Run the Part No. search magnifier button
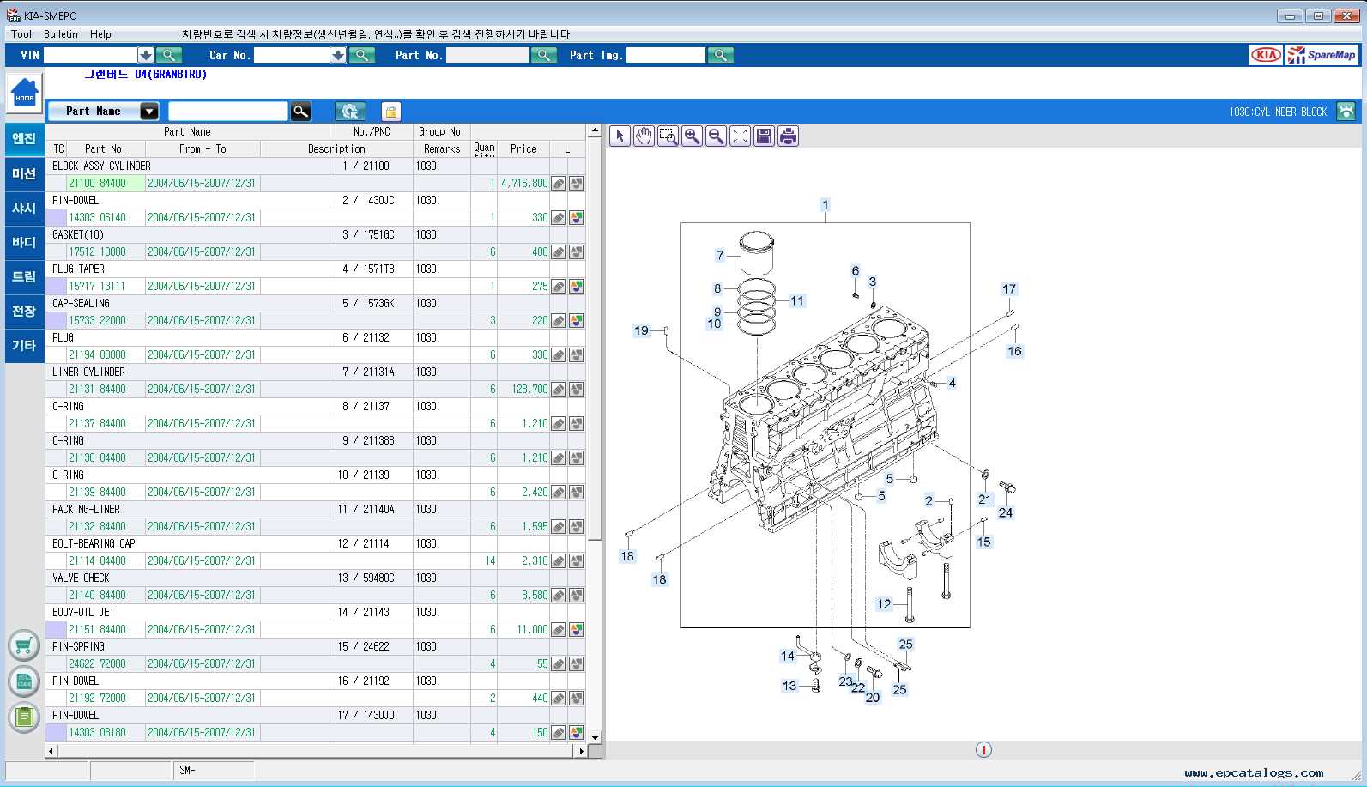This screenshot has height=787, width=1367. click(x=544, y=55)
